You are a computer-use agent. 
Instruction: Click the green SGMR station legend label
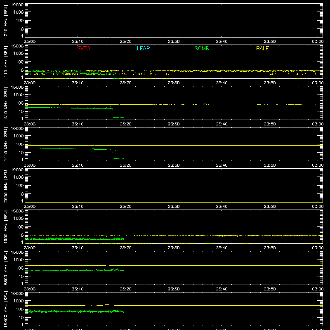pyautogui.click(x=202, y=48)
